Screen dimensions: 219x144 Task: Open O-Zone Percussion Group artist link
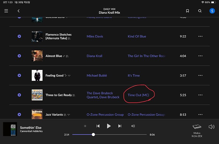(x=105, y=115)
